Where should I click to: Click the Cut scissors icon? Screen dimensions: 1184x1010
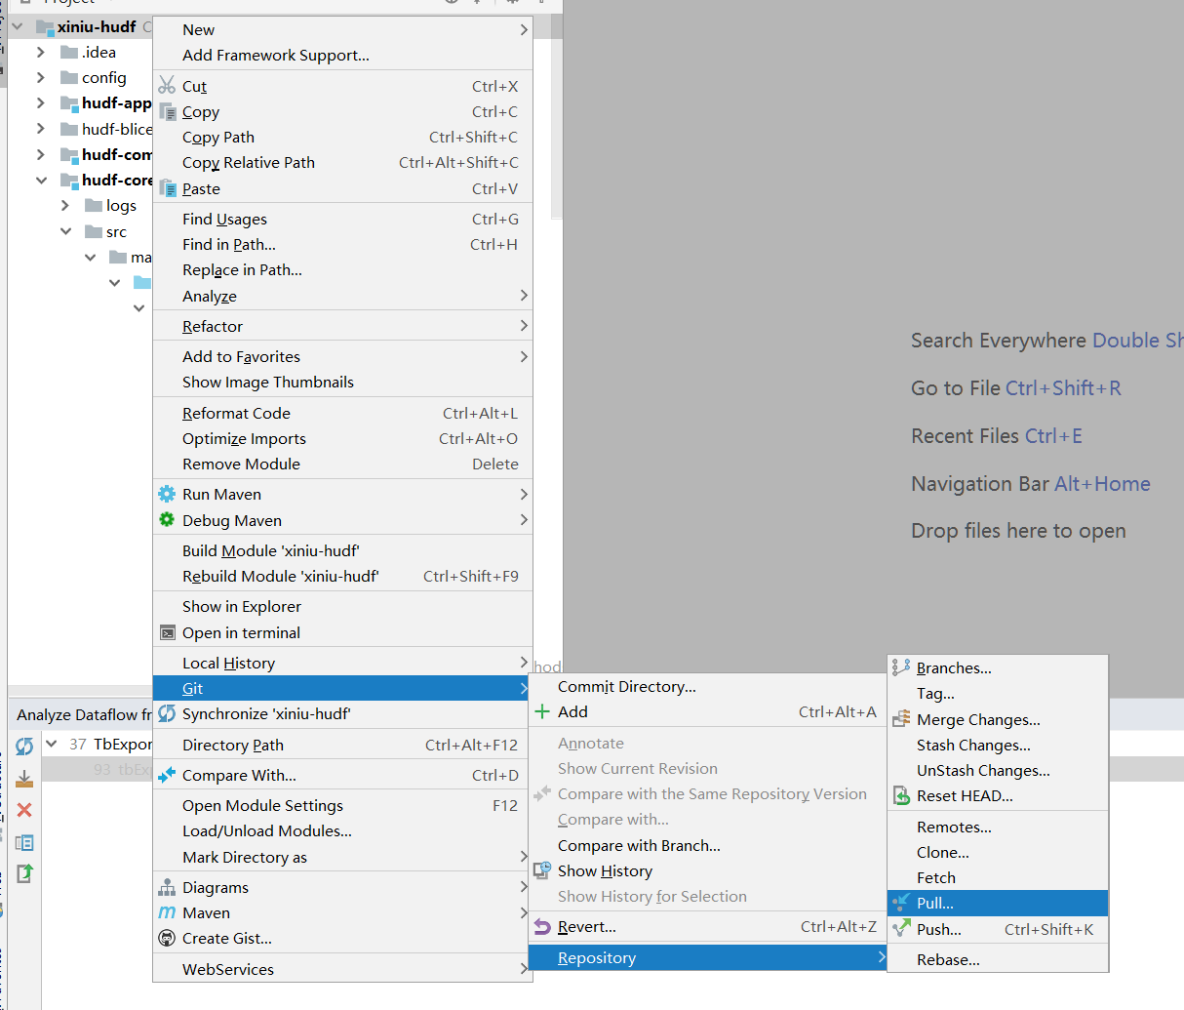click(167, 86)
